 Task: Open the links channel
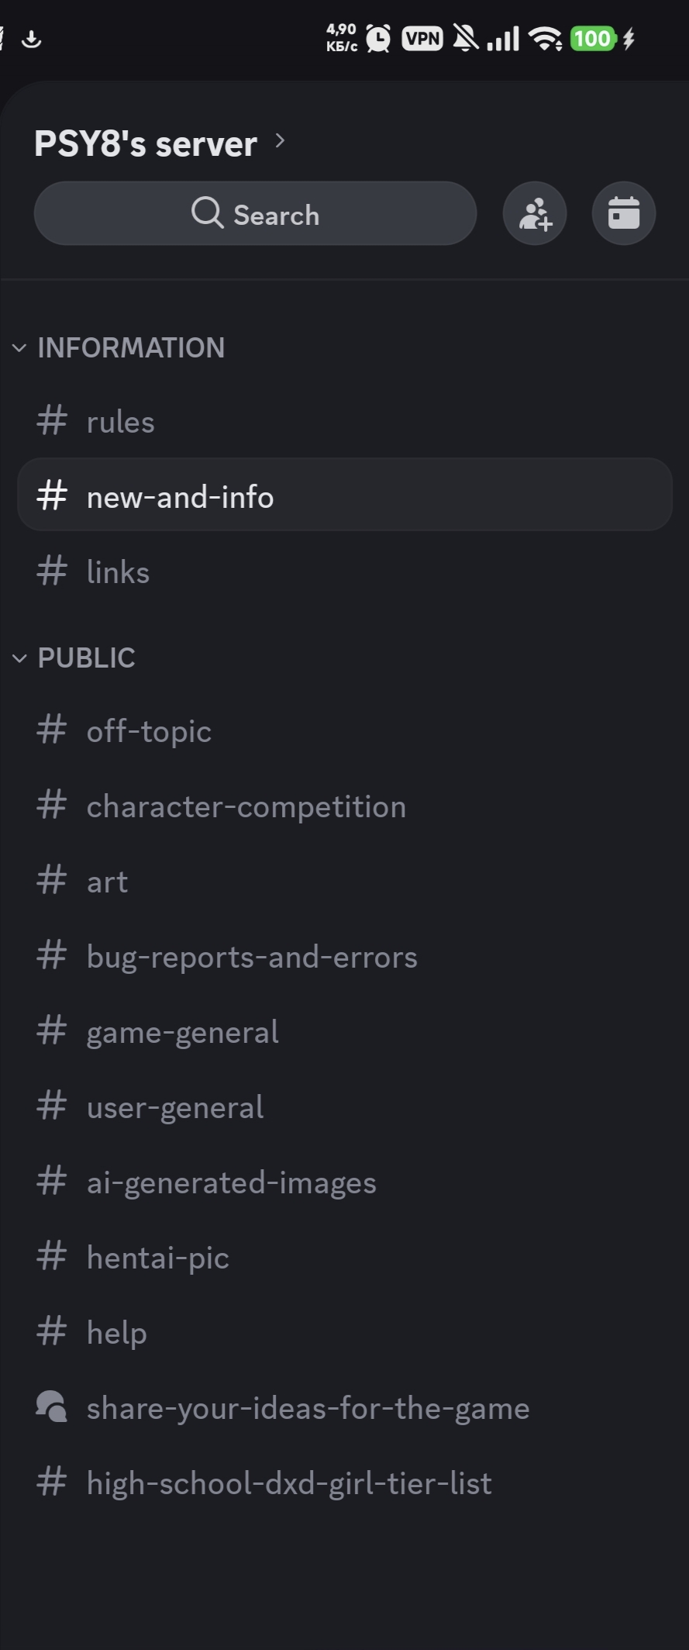[345, 572]
